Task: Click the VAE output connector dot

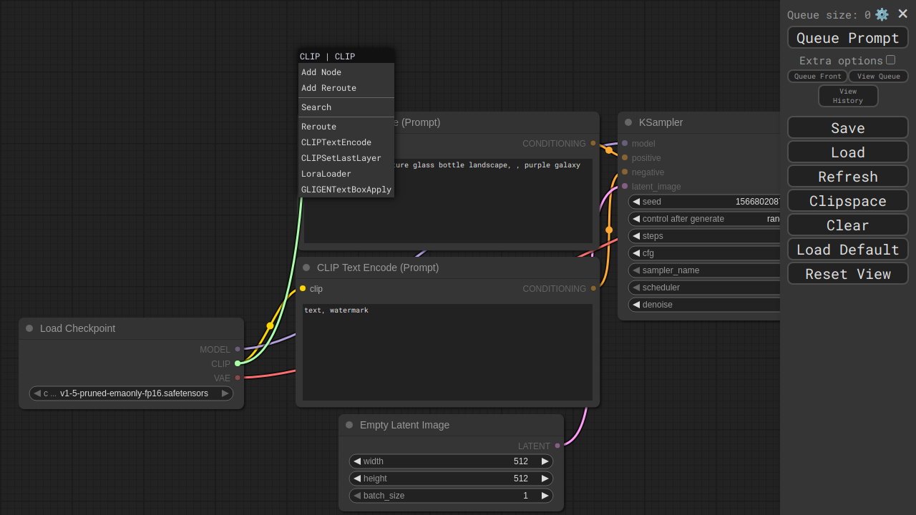Action: [x=238, y=378]
